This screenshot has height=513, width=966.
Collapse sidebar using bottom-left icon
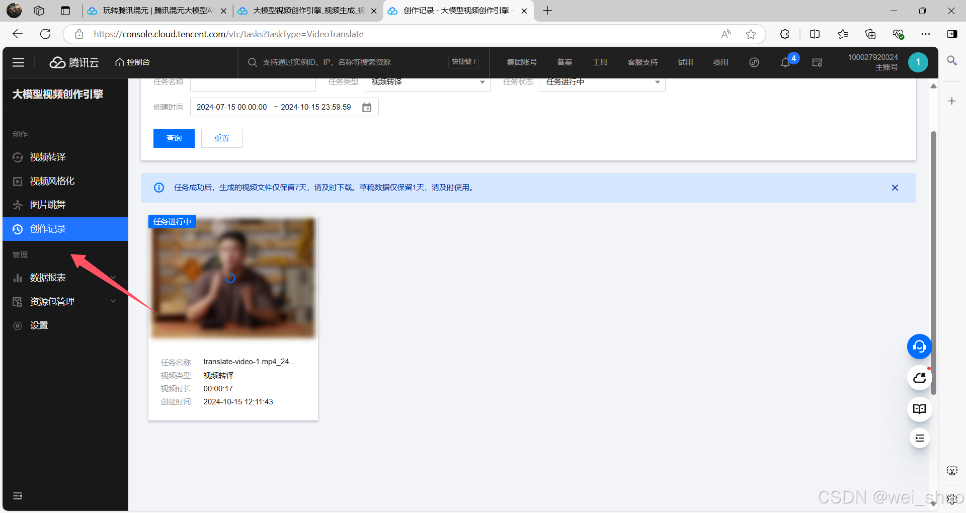[18, 496]
